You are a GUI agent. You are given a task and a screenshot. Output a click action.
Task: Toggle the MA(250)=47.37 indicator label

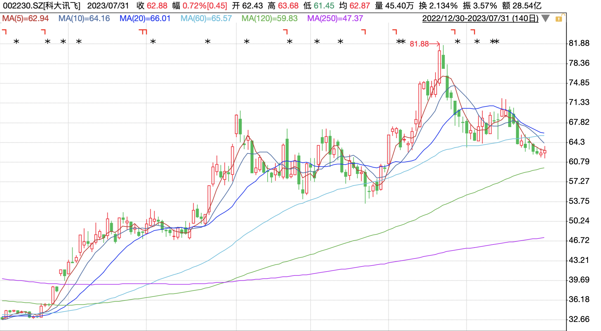coord(335,18)
